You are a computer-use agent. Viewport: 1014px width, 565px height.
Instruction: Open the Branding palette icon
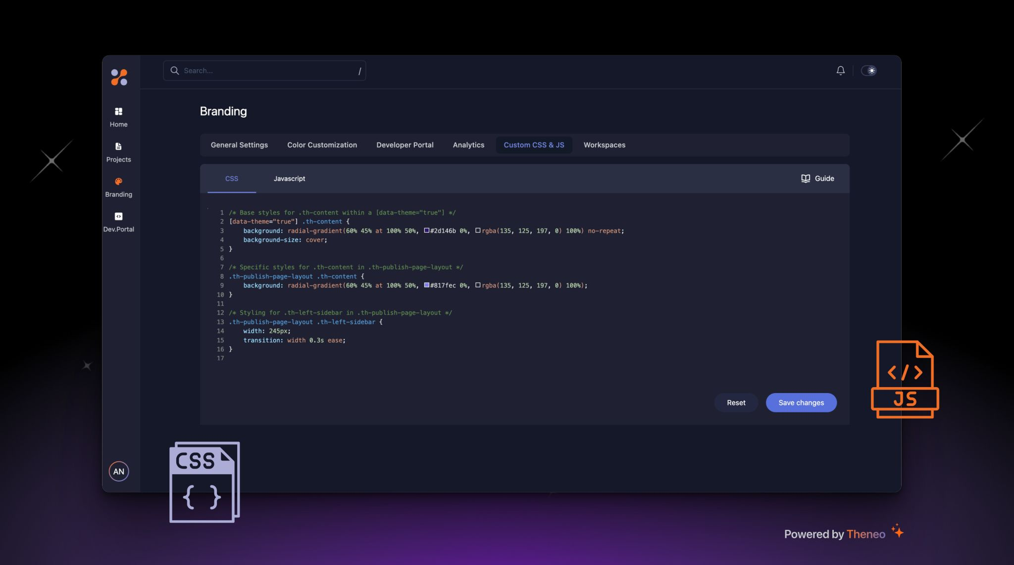118,181
